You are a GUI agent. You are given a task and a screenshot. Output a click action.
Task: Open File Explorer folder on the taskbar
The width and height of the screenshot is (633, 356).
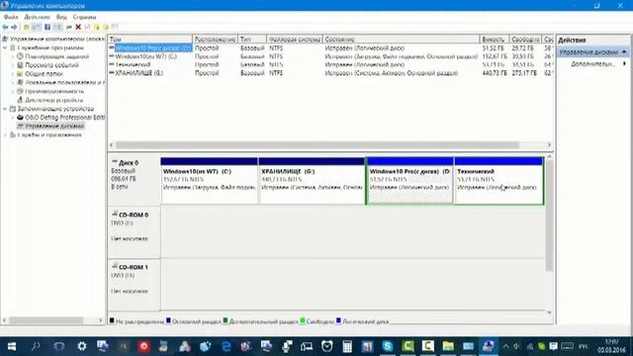(x=448, y=346)
